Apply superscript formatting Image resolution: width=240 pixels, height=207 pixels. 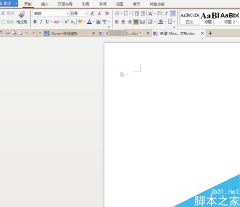pyautogui.click(x=67, y=22)
